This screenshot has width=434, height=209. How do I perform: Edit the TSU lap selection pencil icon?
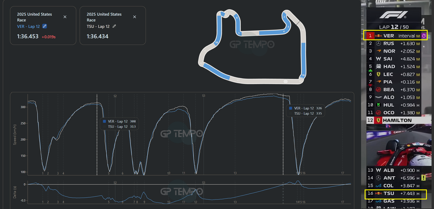pos(114,26)
